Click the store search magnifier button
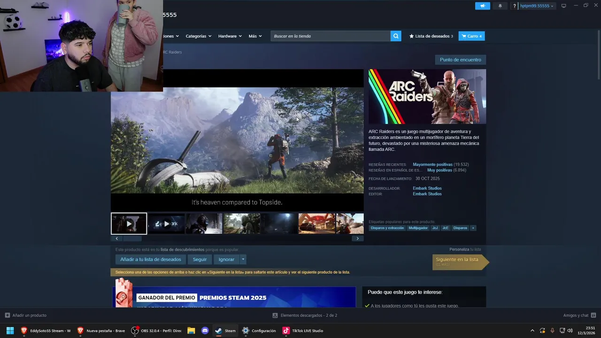Image resolution: width=601 pixels, height=338 pixels. [396, 36]
